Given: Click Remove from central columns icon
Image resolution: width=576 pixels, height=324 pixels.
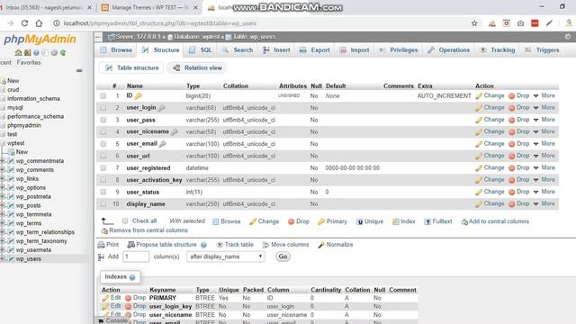Looking at the screenshot, I should pyautogui.click(x=104, y=230).
